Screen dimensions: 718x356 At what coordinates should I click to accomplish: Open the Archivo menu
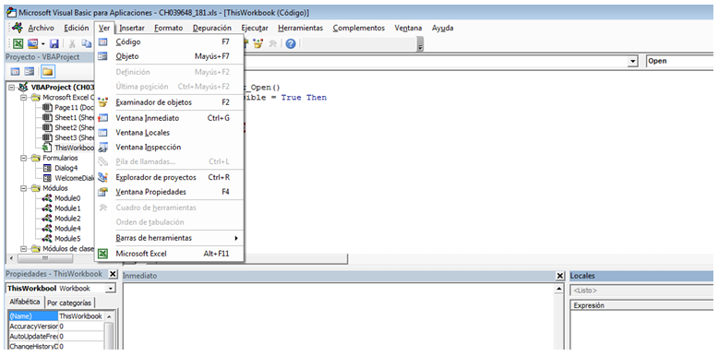[41, 28]
